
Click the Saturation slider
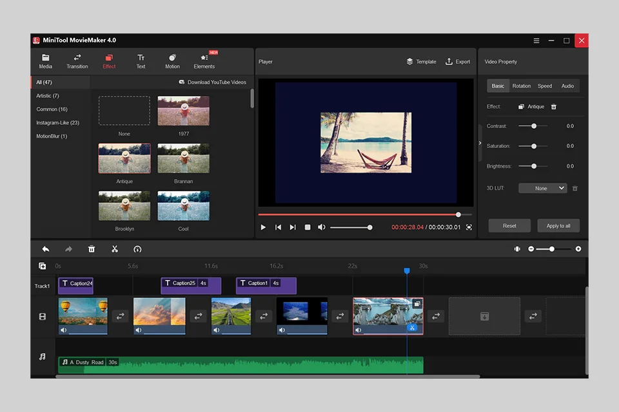(x=533, y=146)
